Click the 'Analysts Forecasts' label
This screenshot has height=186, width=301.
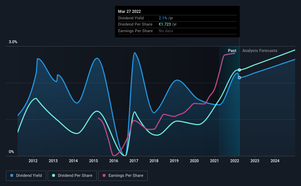click(260, 51)
